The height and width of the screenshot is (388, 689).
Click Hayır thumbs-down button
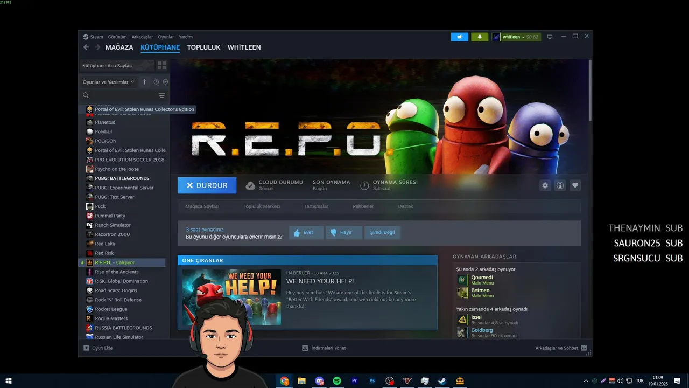click(x=344, y=233)
